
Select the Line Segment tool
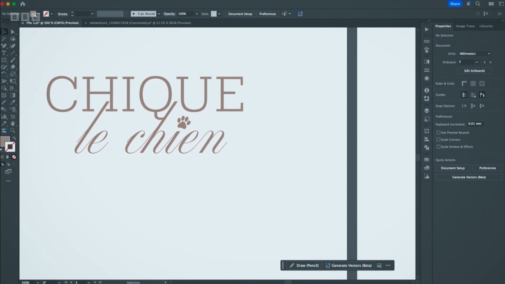13,53
